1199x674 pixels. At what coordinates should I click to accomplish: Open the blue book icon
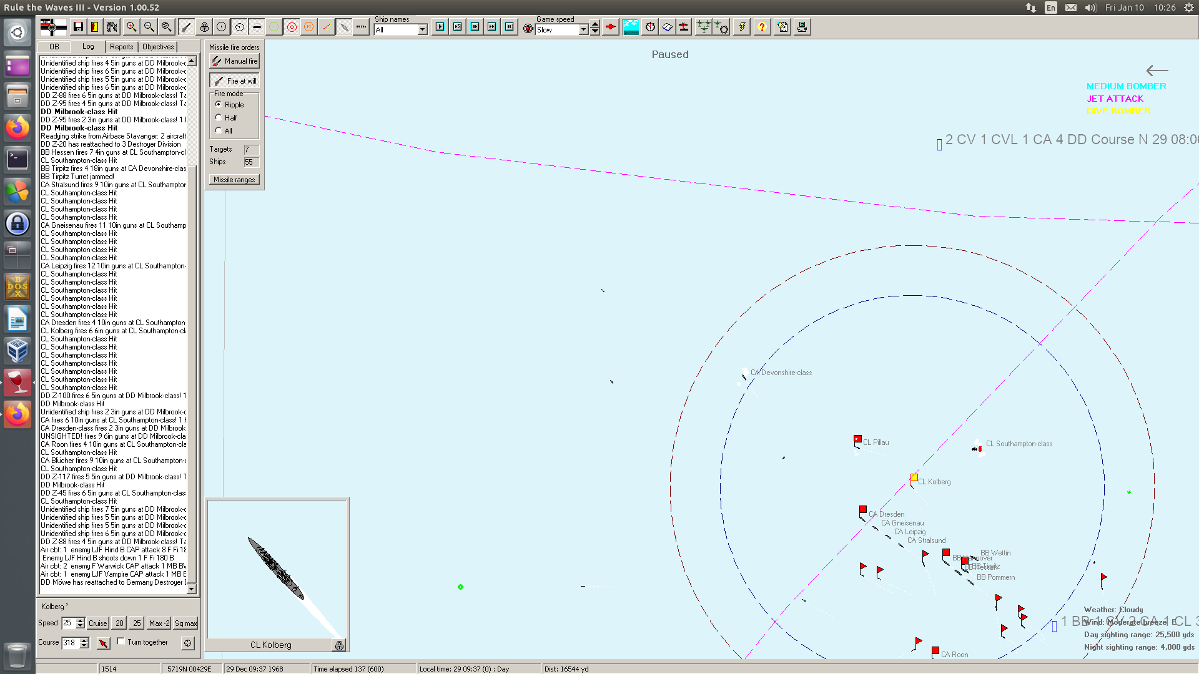pyautogui.click(x=667, y=27)
